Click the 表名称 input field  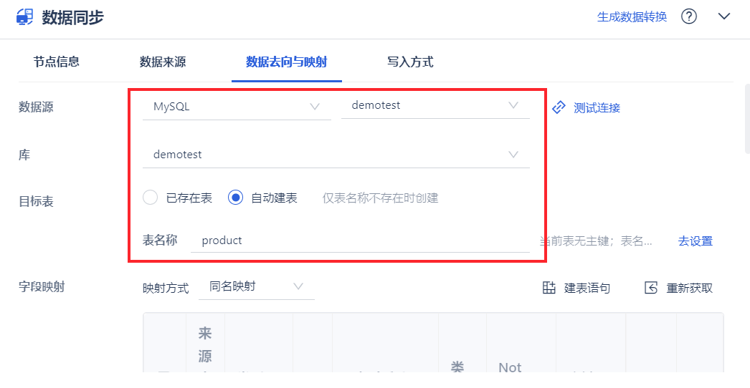[362, 241]
